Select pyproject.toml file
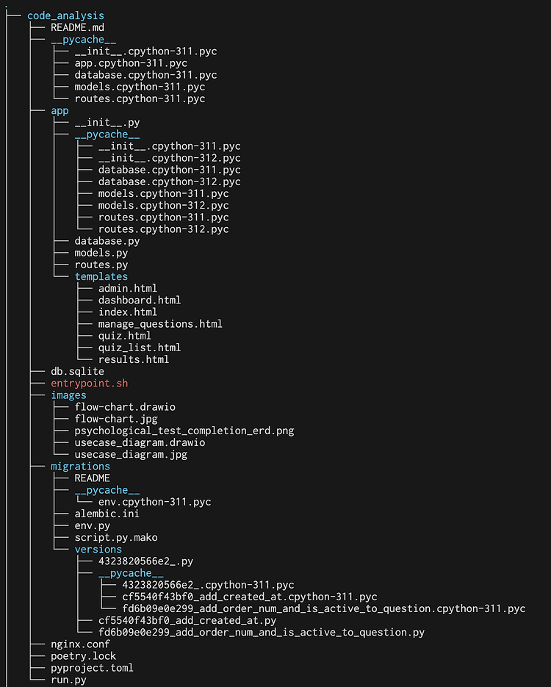The width and height of the screenshot is (551, 687). tap(92, 668)
